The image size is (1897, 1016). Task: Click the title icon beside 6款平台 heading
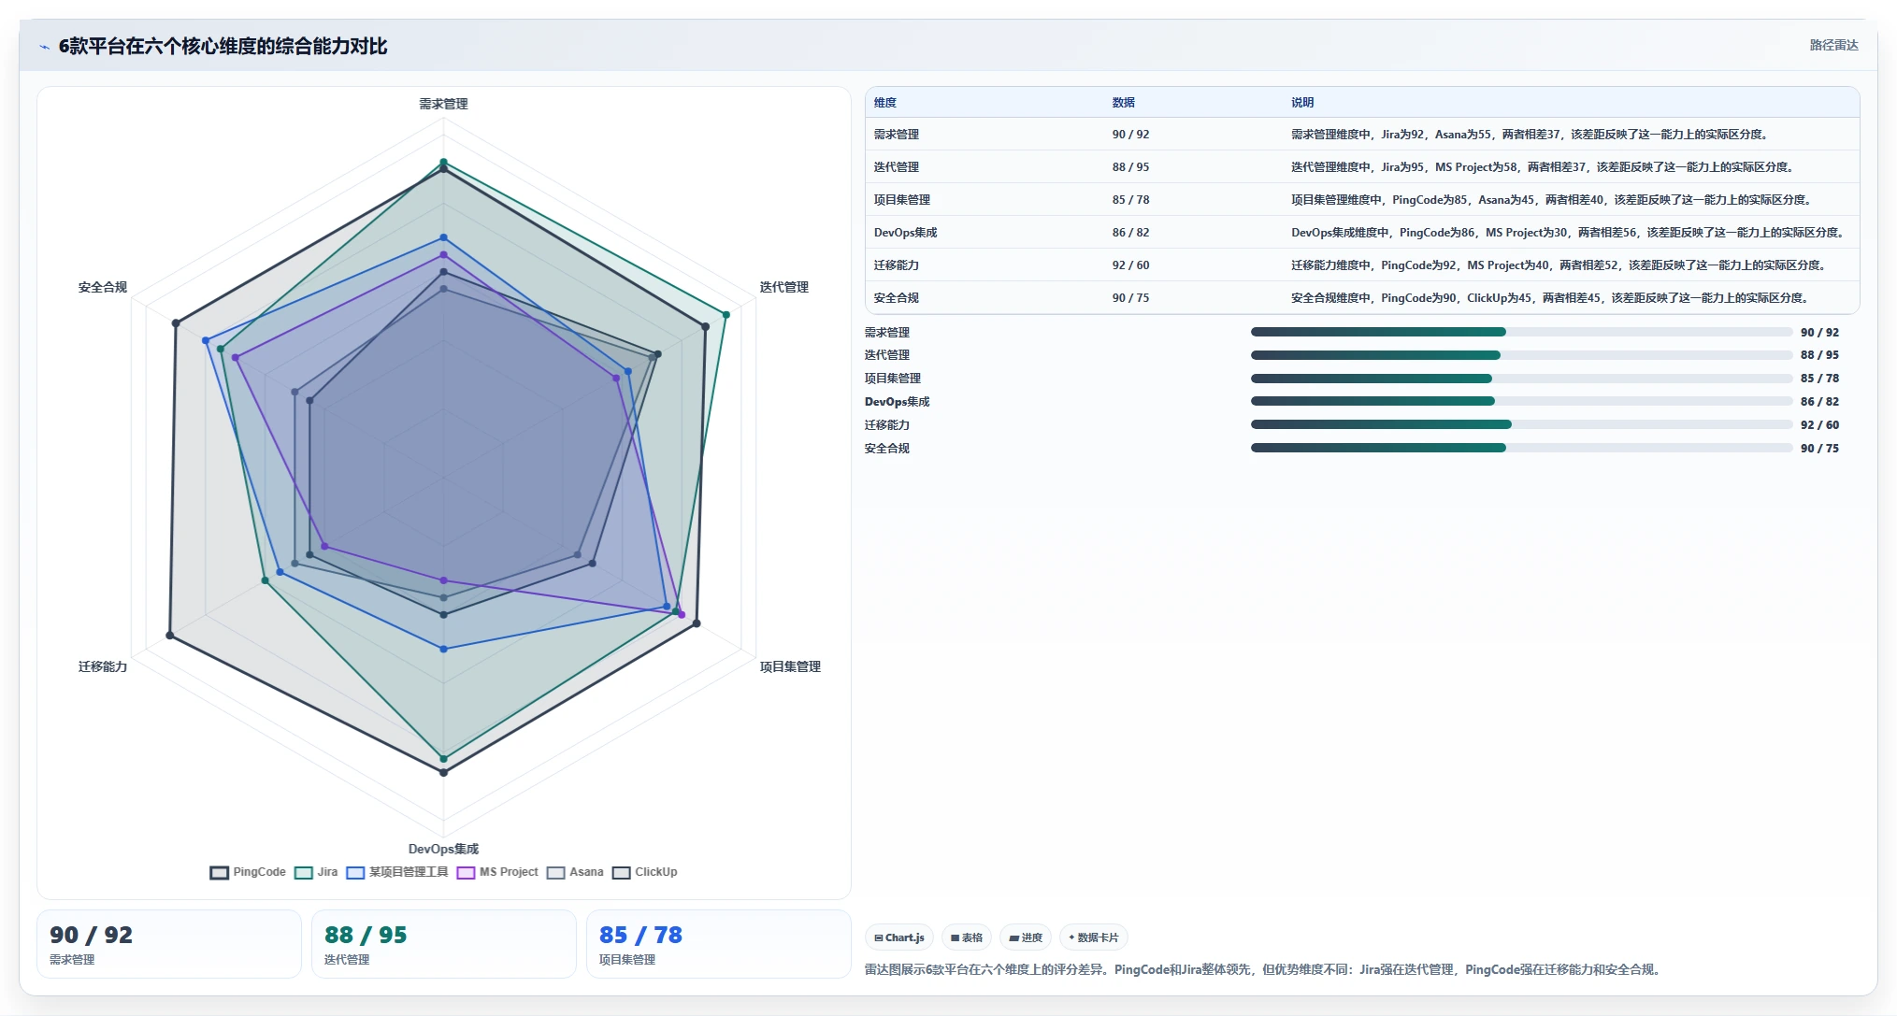click(x=44, y=47)
